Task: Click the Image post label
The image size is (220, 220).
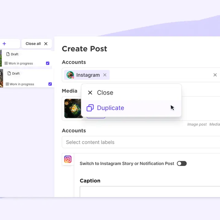Action: (197, 124)
